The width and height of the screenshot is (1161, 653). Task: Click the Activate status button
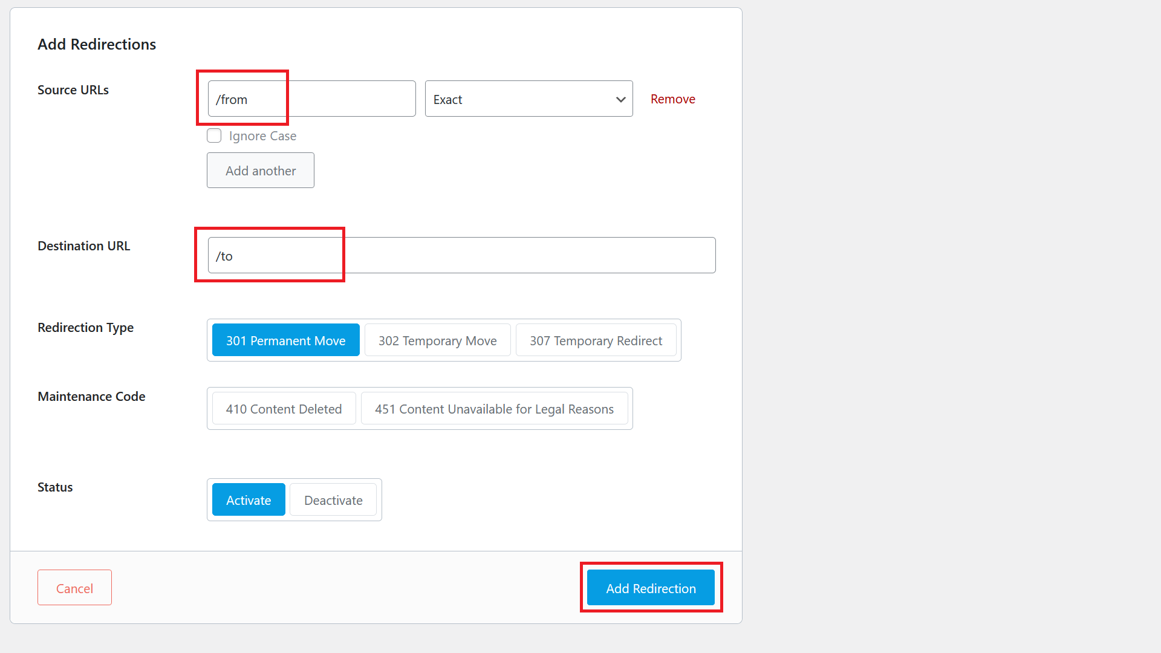tap(248, 500)
